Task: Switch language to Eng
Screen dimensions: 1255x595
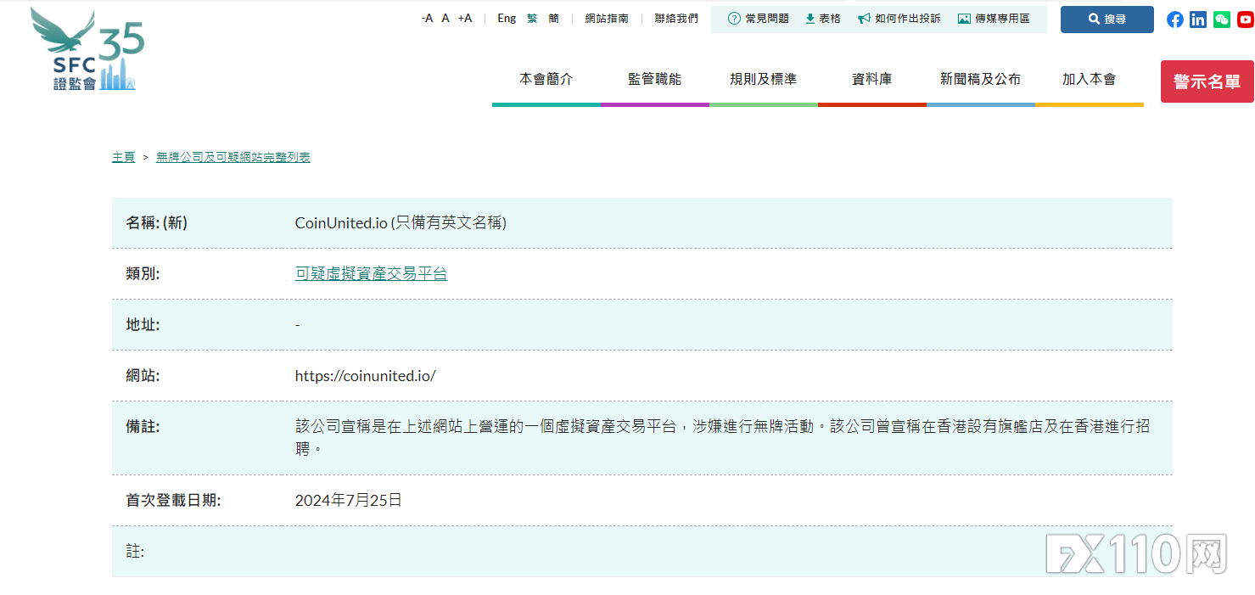Action: 507,19
